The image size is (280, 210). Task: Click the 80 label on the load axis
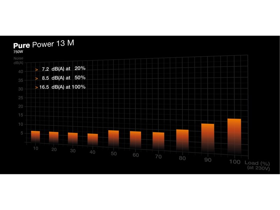click(x=182, y=159)
